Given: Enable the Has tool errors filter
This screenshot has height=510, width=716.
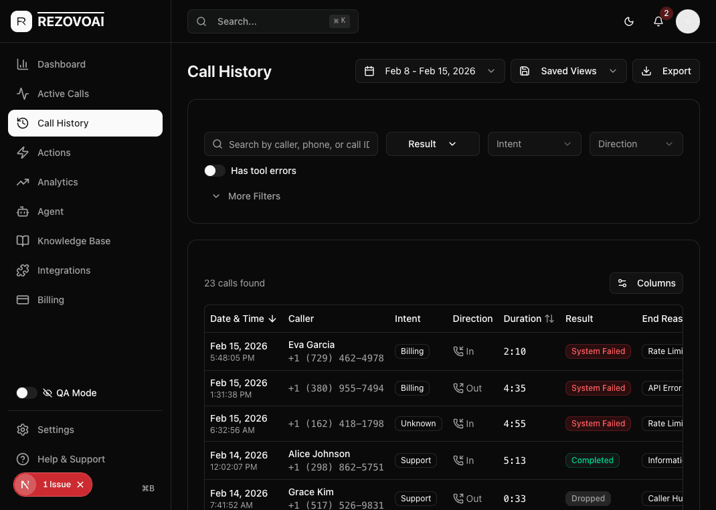Looking at the screenshot, I should pyautogui.click(x=214, y=171).
